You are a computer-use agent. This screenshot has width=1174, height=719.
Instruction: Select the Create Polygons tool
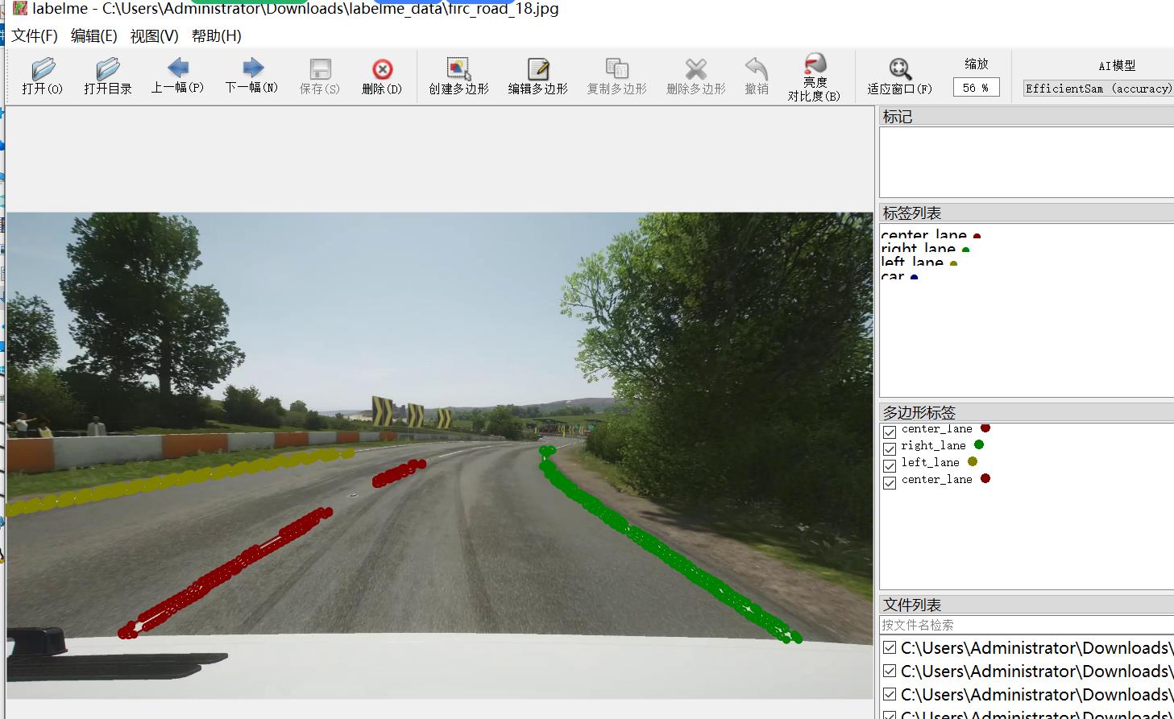pyautogui.click(x=458, y=70)
